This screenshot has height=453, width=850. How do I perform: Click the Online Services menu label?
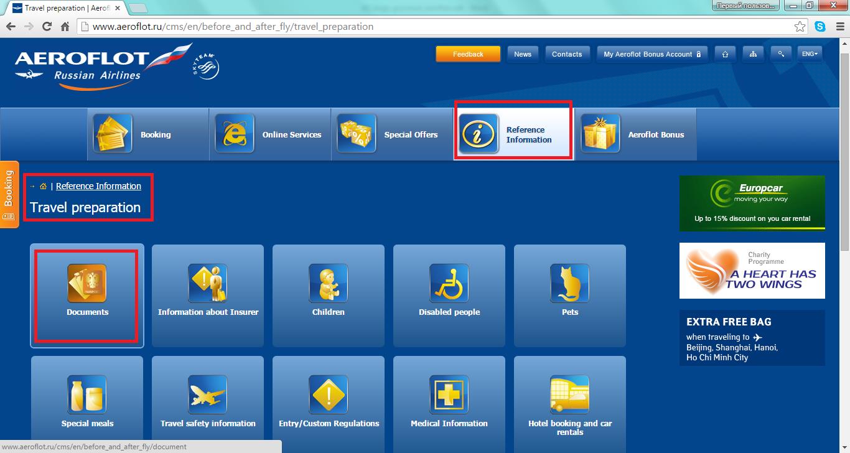[292, 134]
